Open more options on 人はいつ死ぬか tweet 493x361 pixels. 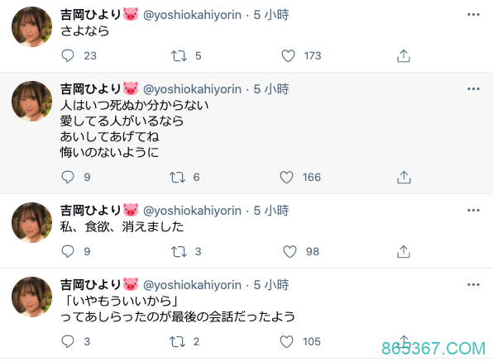473,89
